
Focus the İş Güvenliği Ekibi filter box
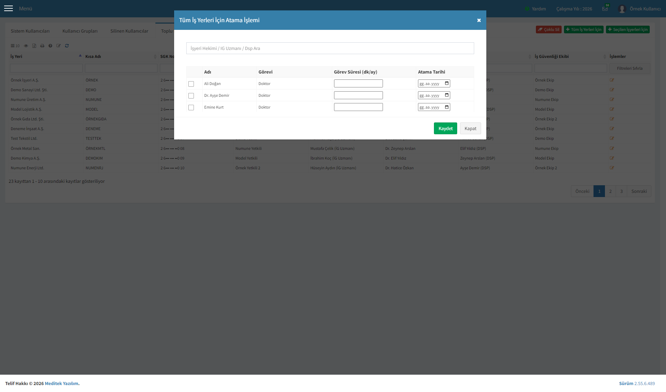point(571,68)
